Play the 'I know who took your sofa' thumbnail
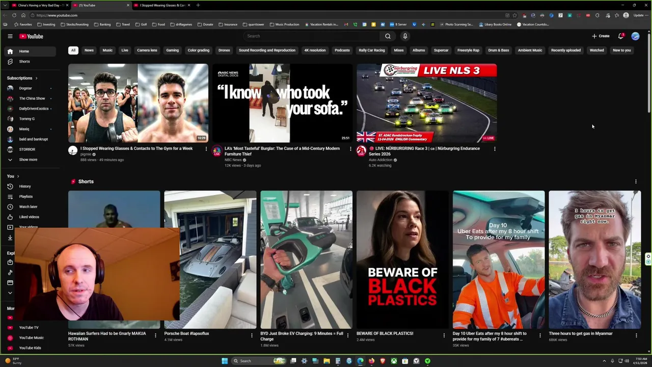652x367 pixels. click(282, 103)
